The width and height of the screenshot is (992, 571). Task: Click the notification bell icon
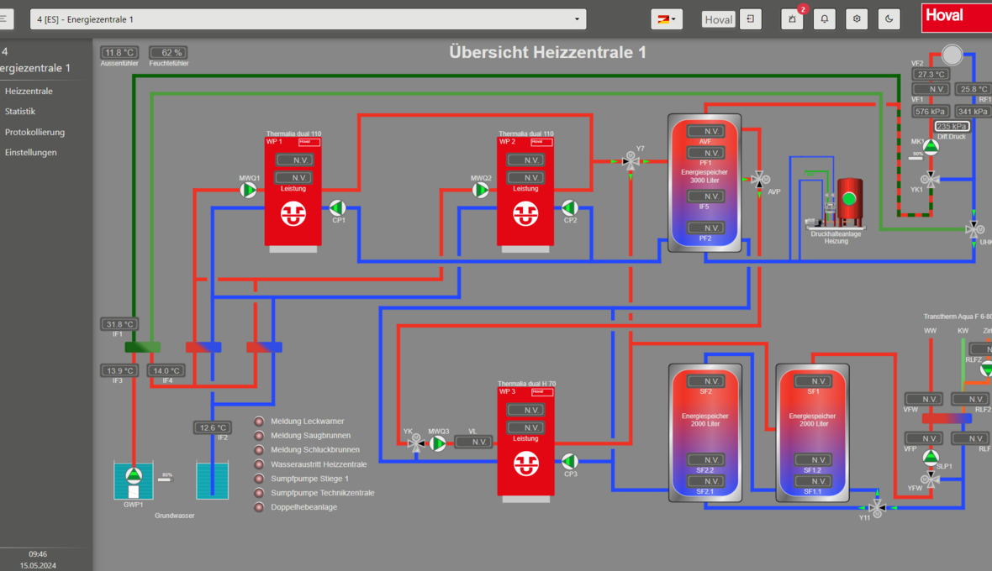click(x=824, y=19)
